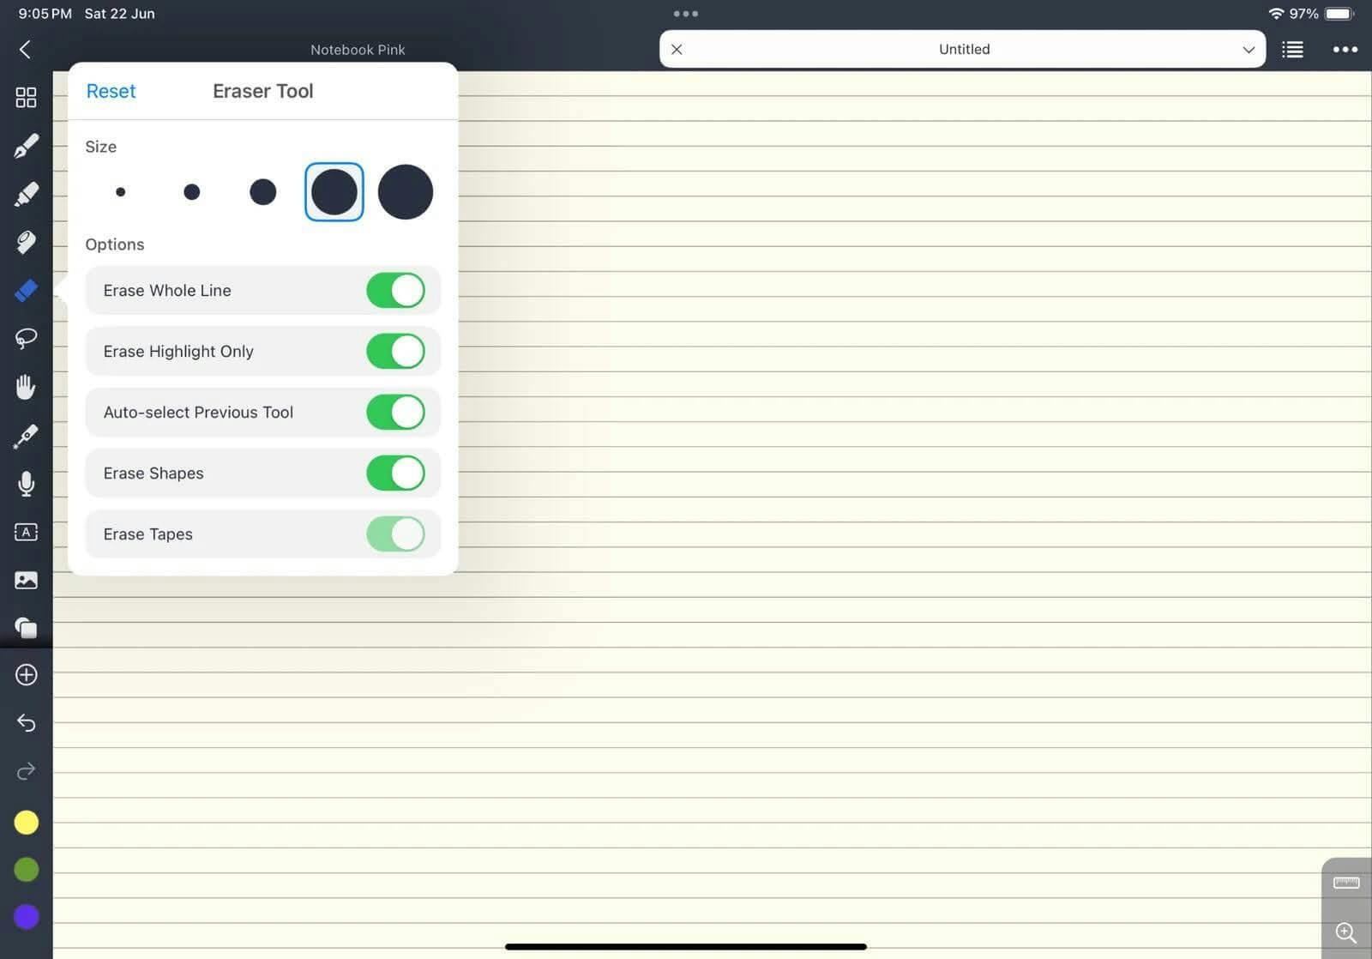Select the yellow color swatch
The image size is (1372, 959).
[x=26, y=822]
